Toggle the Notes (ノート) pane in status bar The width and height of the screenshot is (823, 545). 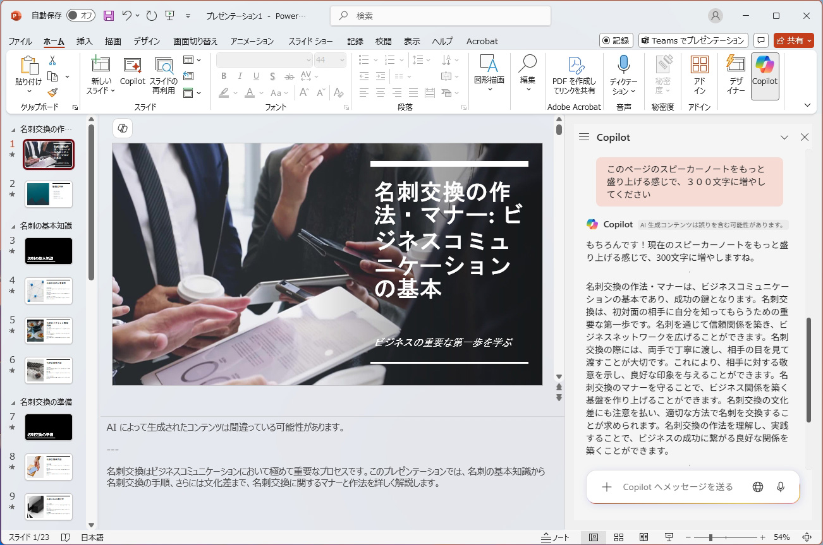tap(555, 537)
